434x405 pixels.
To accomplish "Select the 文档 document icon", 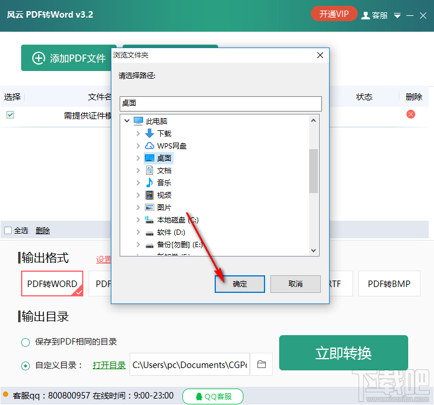I will pos(150,170).
